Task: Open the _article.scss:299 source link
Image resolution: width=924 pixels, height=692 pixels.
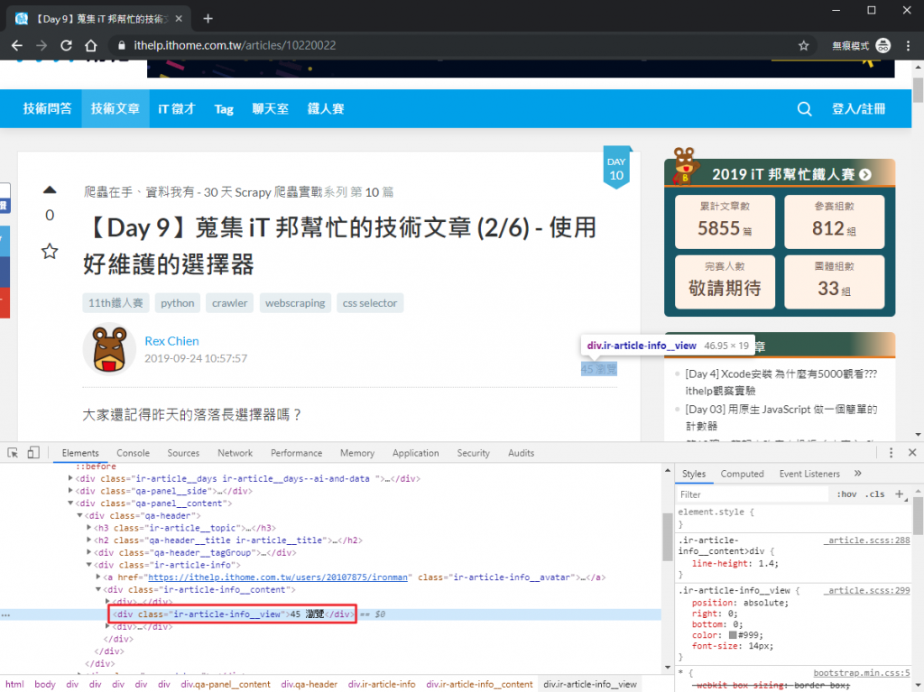Action: coord(867,590)
